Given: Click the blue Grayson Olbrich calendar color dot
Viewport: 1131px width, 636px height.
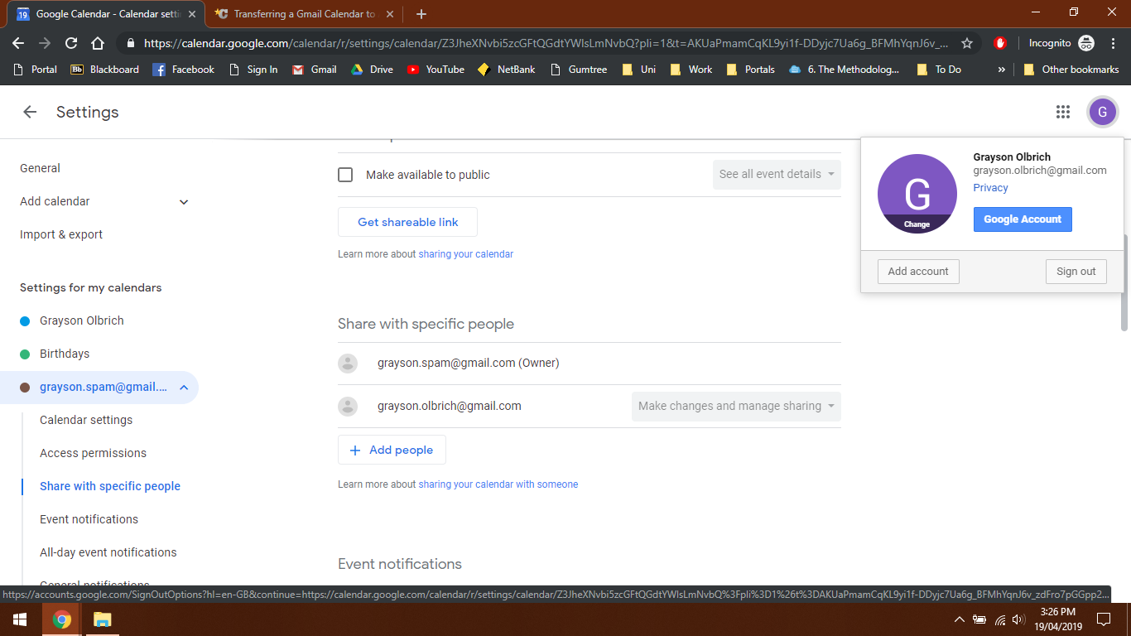Looking at the screenshot, I should [25, 320].
